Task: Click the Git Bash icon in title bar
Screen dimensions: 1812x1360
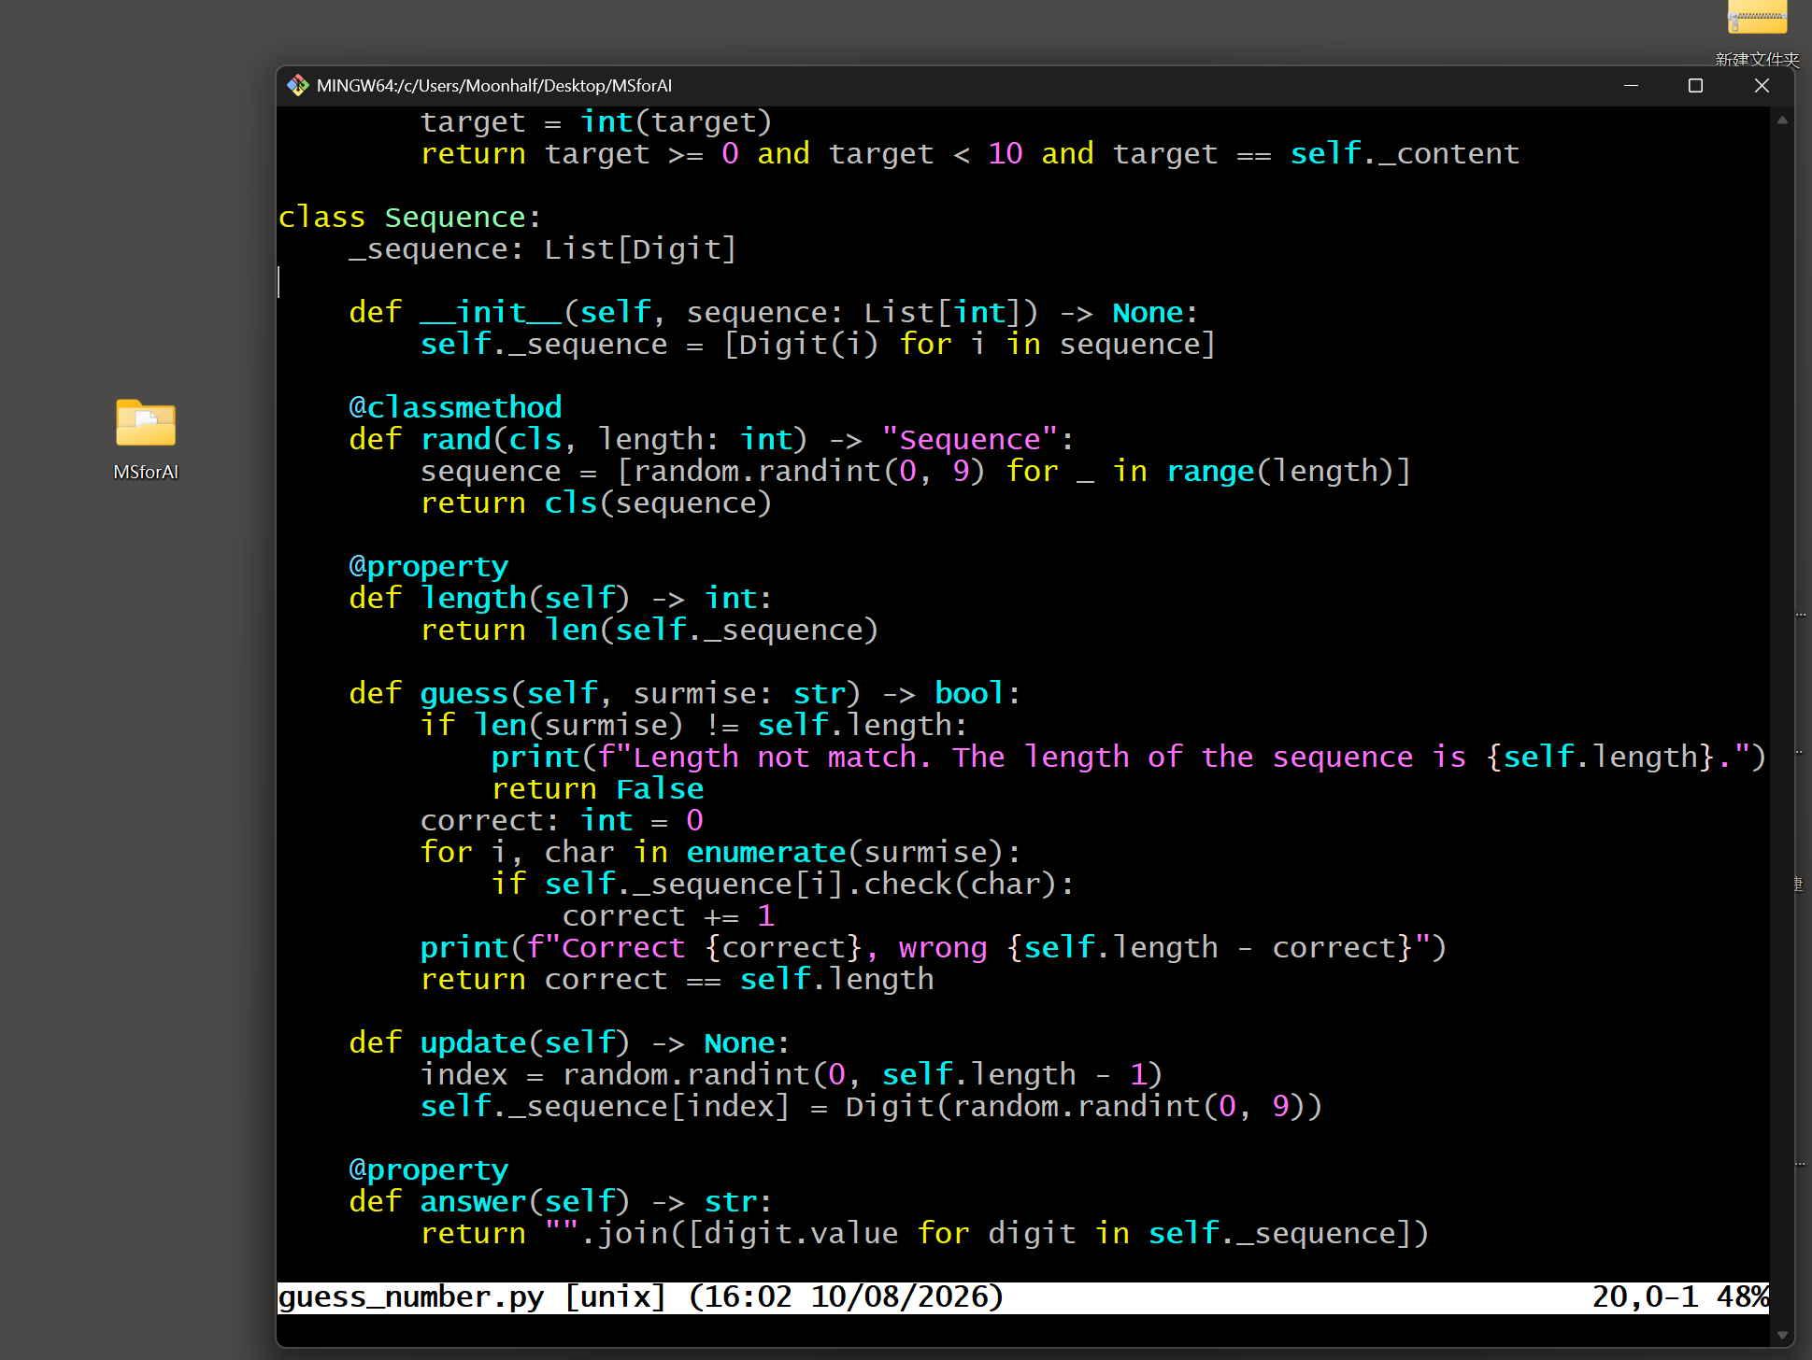Action: [x=297, y=86]
